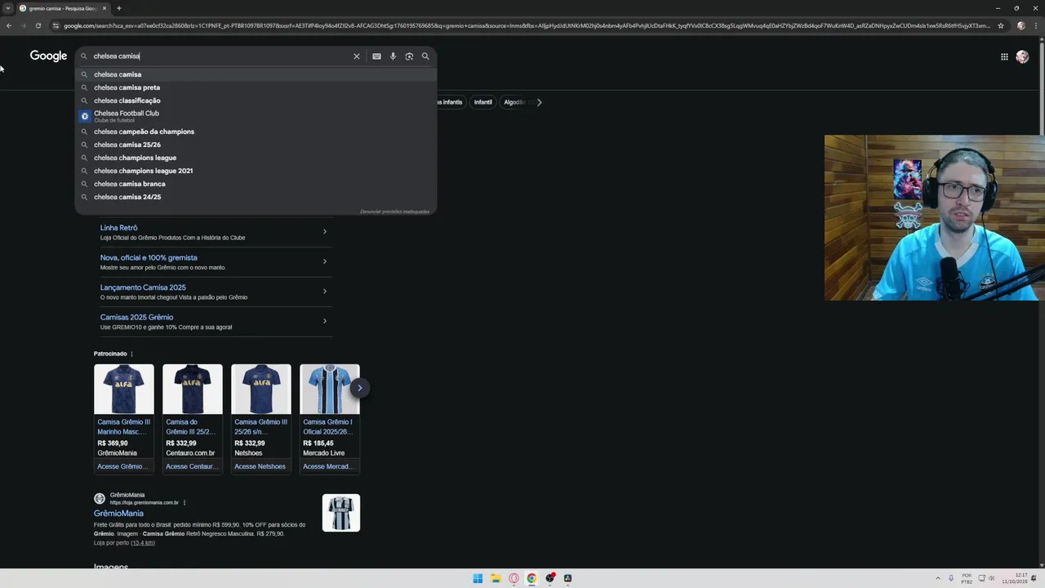Viewport: 1045px width, 588px height.
Task: Select the Chrome taskbar icon
Action: click(531, 578)
